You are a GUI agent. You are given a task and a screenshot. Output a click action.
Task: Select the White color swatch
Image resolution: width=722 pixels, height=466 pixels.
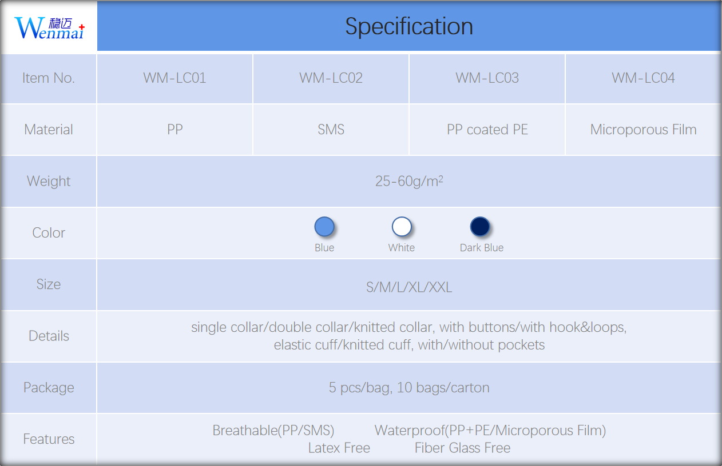[x=402, y=227]
